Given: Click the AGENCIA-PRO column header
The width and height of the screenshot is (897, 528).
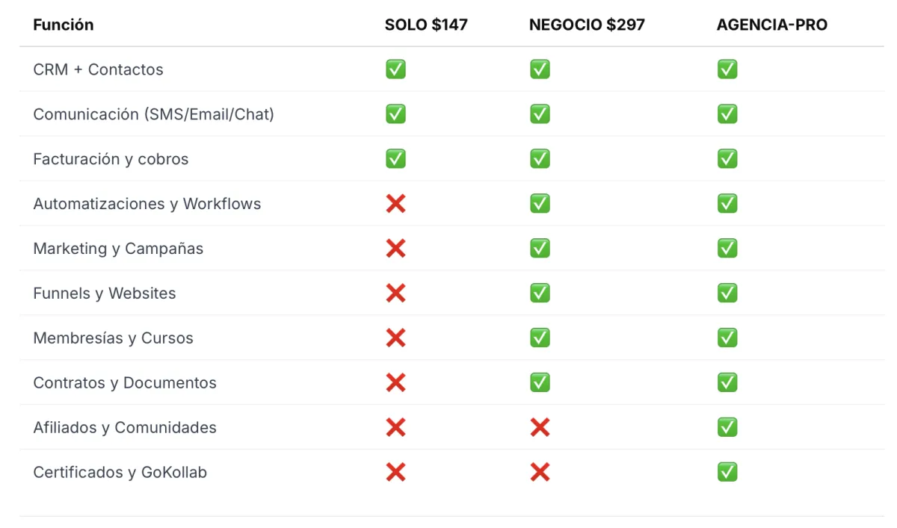Looking at the screenshot, I should pos(772,25).
